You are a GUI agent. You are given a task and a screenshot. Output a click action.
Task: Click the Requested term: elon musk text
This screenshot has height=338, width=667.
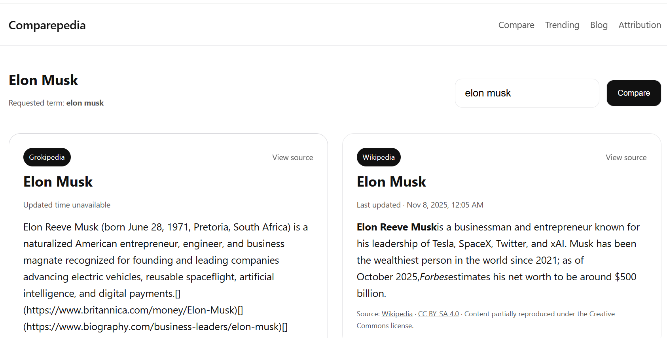click(56, 103)
